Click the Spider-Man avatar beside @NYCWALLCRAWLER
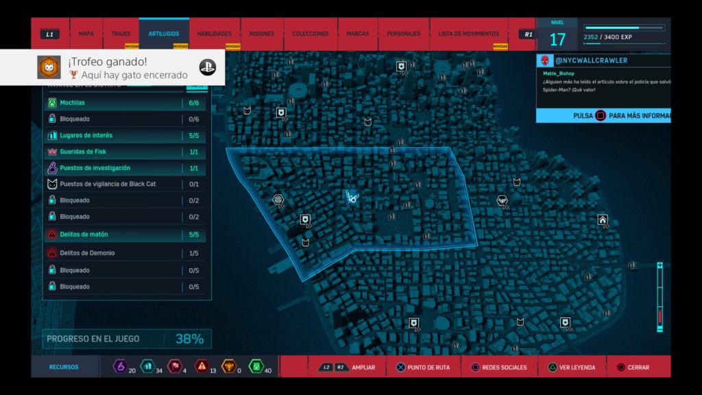Viewport: 702px width, 395px height. point(545,60)
